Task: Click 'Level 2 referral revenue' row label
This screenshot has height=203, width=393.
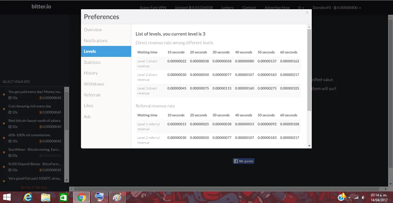Action: click(148, 140)
